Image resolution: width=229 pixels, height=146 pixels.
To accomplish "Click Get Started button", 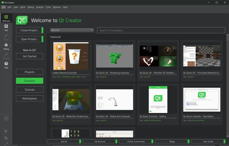I will point(30,56).
